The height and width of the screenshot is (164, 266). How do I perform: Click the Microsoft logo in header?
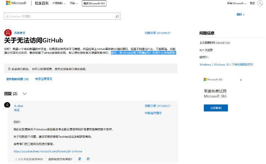tap(16, 3)
